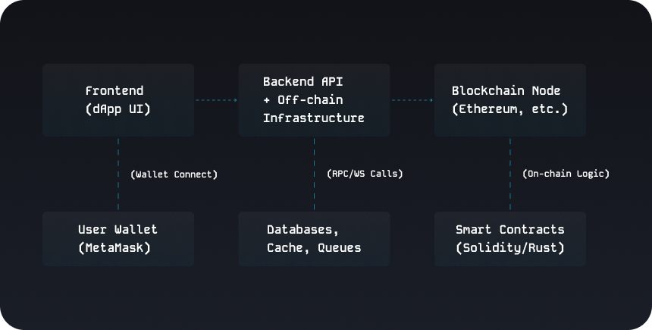Click the "(Solidity/Rust)" text
Viewport: 652px width, 330px height.
pyautogui.click(x=509, y=248)
